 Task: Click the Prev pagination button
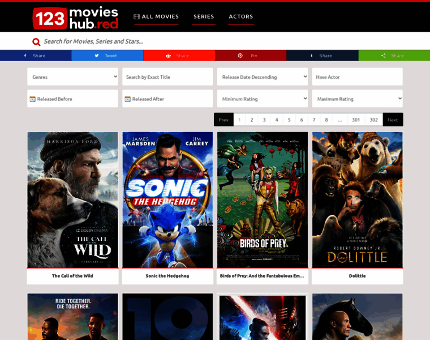223,120
